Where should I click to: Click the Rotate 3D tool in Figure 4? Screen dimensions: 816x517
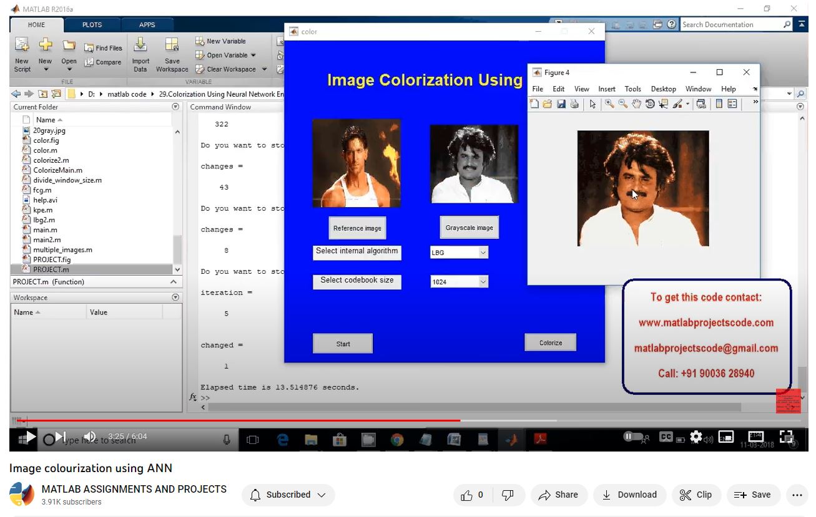650,104
